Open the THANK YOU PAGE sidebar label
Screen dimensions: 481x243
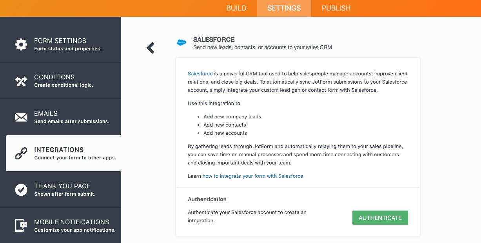click(x=62, y=186)
